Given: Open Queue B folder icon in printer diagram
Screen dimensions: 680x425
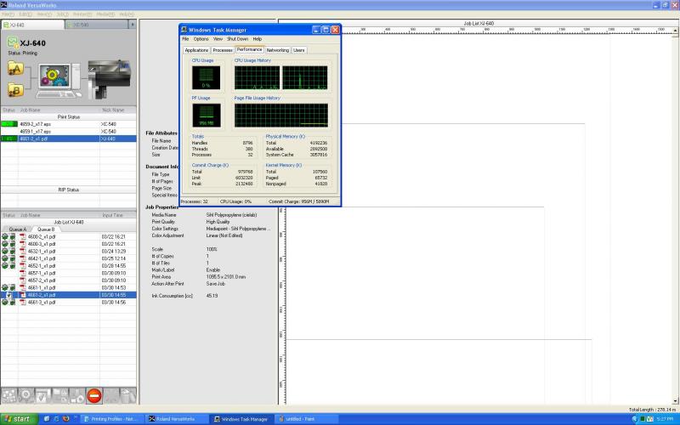Looking at the screenshot, I should [15, 90].
